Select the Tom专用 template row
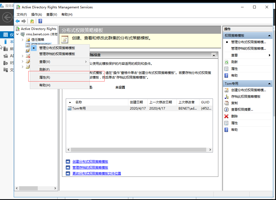This screenshot has height=200, width=276. (139, 109)
